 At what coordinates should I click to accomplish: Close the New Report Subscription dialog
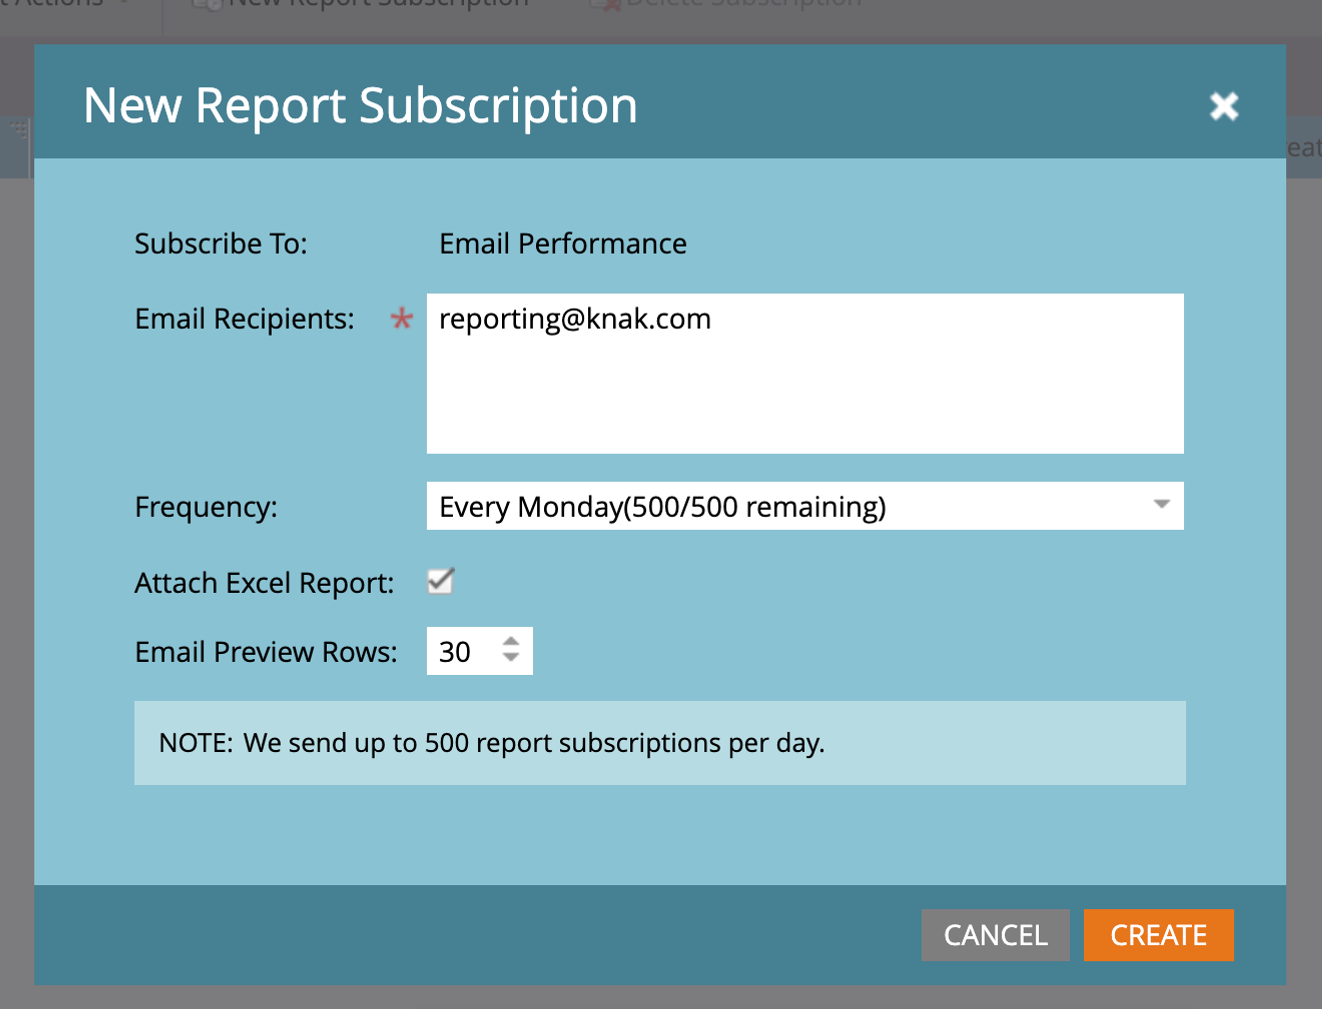point(1223,106)
